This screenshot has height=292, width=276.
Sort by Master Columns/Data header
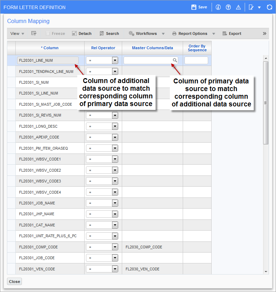(152, 48)
